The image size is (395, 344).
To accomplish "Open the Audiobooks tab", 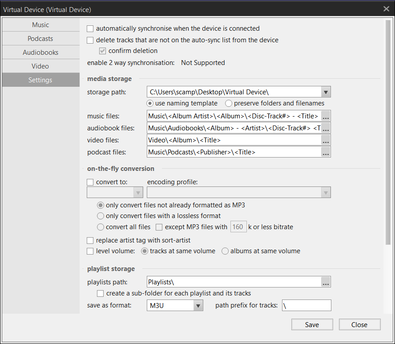I will 40,53.
